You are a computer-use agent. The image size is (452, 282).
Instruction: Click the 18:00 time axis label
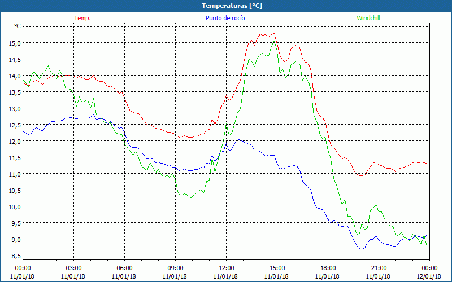click(x=328, y=268)
